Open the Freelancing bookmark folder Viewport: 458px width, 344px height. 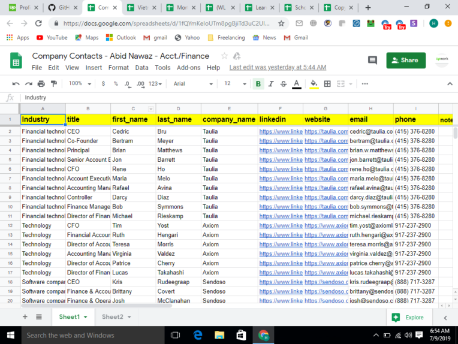point(226,38)
